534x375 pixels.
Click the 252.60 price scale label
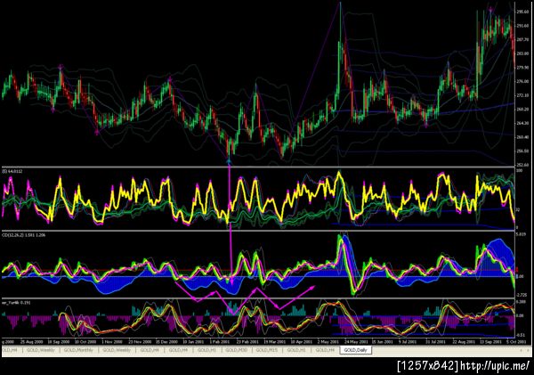(522, 165)
